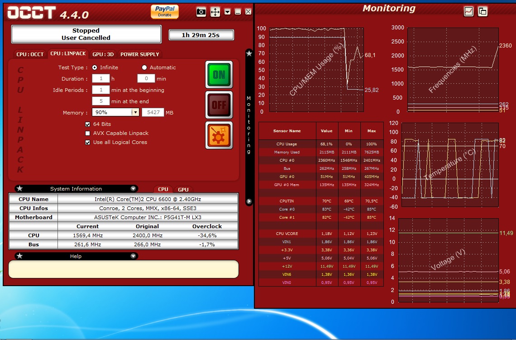Click the 'Memory Used' sensor row
Screen dimensions: 516x340
tap(321, 152)
